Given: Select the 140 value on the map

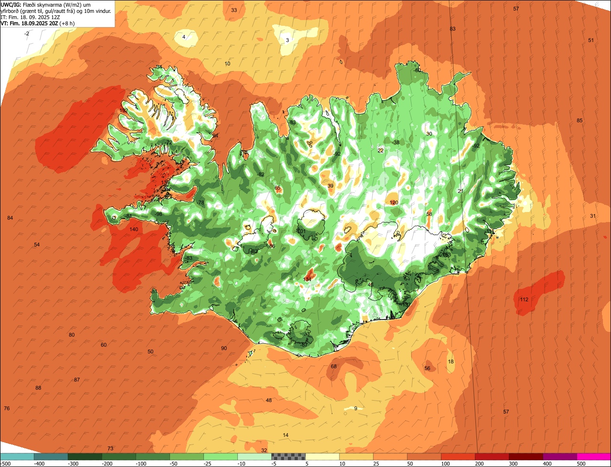Looking at the screenshot, I should pyautogui.click(x=134, y=229).
